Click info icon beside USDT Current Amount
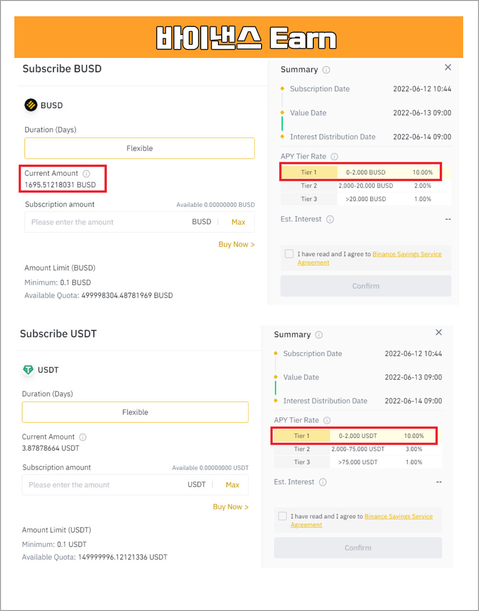Image resolution: width=479 pixels, height=611 pixels. point(83,437)
